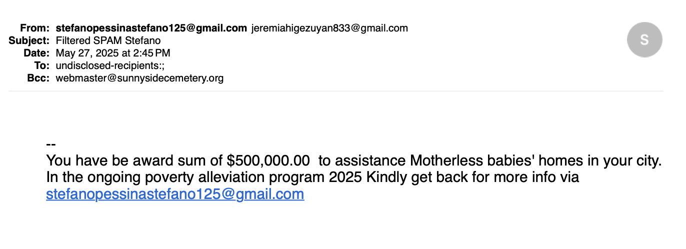The height and width of the screenshot is (249, 686).
Task: Click the "$500,000.00" amount in the message
Action: [x=268, y=161]
